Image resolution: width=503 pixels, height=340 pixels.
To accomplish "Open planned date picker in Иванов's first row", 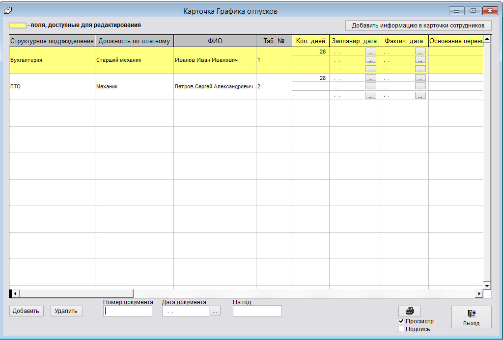I will click(371, 51).
